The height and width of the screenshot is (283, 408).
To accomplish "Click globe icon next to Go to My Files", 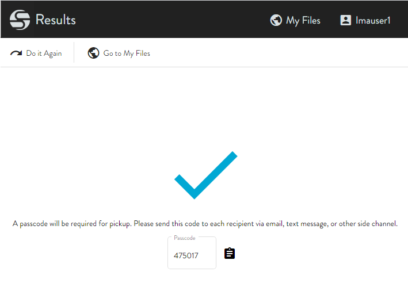I will point(93,53).
